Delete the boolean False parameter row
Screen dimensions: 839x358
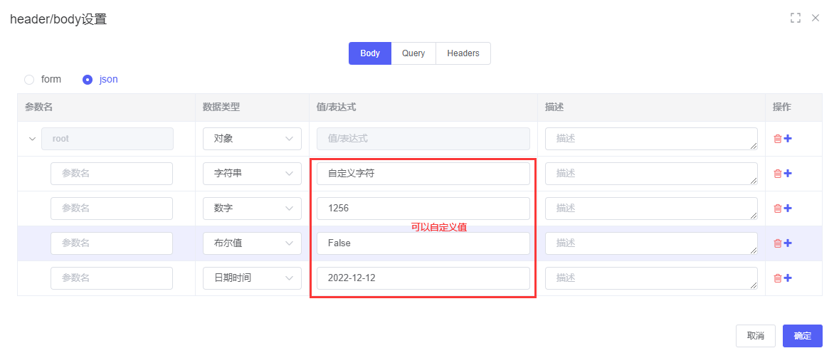(778, 243)
